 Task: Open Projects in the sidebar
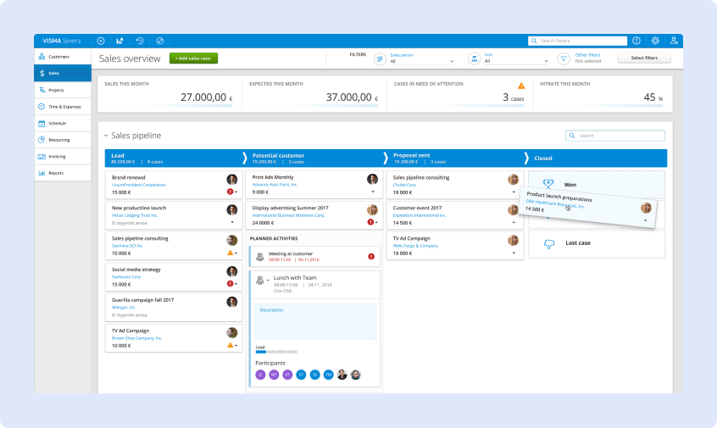[x=63, y=90]
